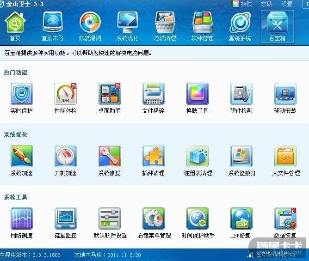Viewport: 309px width, 261px height.
Task: Open 驱动安装 chip icon
Action: pyautogui.click(x=285, y=94)
